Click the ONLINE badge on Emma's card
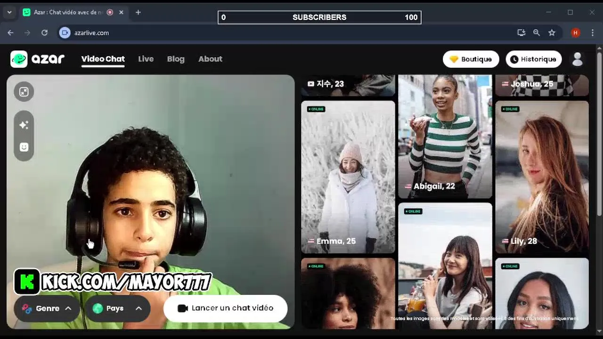Image resolution: width=603 pixels, height=339 pixels. click(316, 109)
